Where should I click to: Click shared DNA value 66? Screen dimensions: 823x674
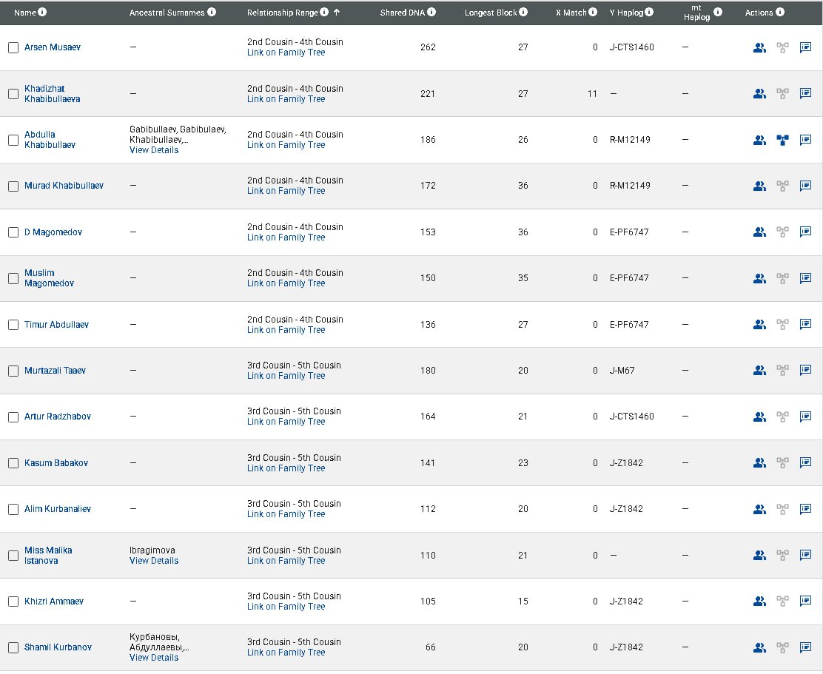coord(431,647)
